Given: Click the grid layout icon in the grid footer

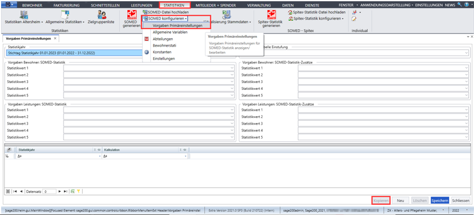Looking at the screenshot, I should [x=8, y=191].
